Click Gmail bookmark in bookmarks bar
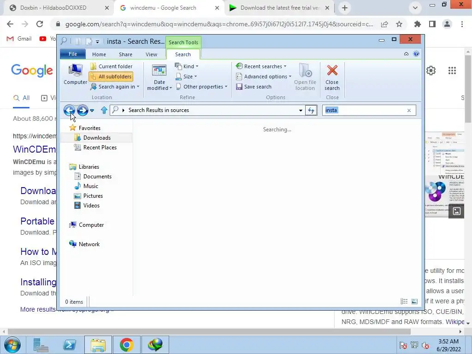This screenshot has width=472, height=354. (x=19, y=39)
